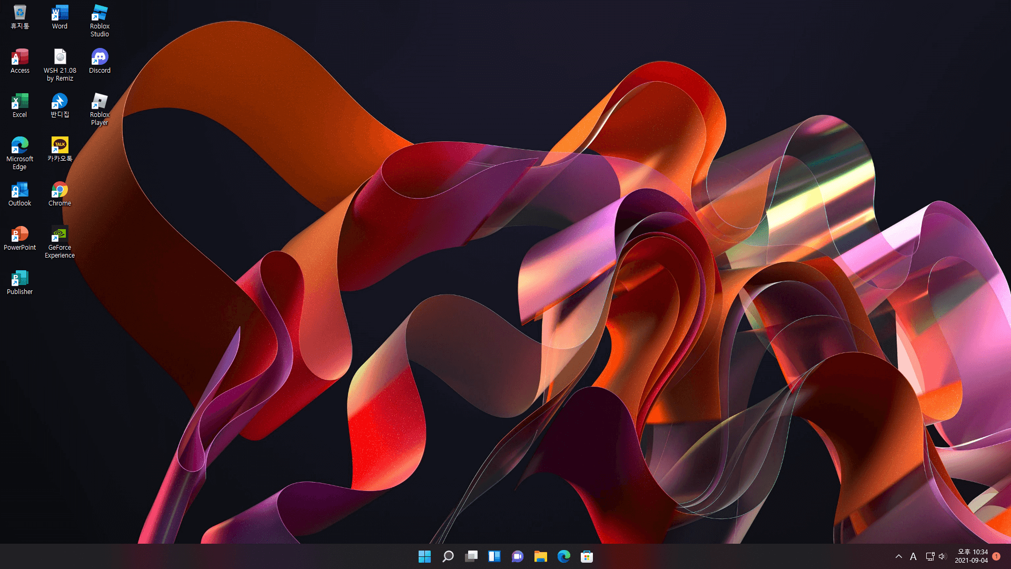
Task: Select the Discord desktop shortcut
Action: coord(100,61)
